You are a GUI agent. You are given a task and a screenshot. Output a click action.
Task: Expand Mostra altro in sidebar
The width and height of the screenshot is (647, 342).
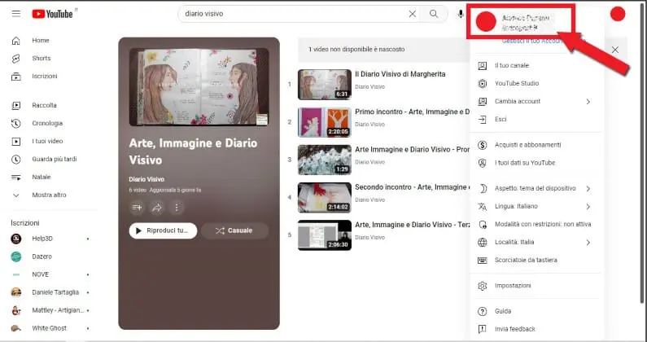[49, 195]
